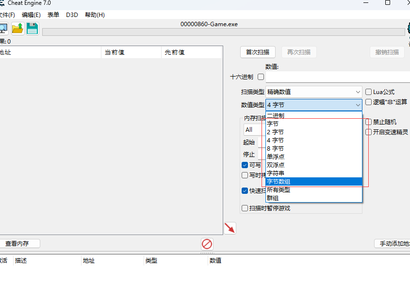This screenshot has width=410, height=283.
Task: Enable the 开启变速精灵 checkbox
Action: (368, 132)
